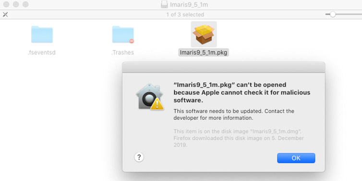Click the red close button of the Finder window
362x181 pixels.
tap(6, 4)
